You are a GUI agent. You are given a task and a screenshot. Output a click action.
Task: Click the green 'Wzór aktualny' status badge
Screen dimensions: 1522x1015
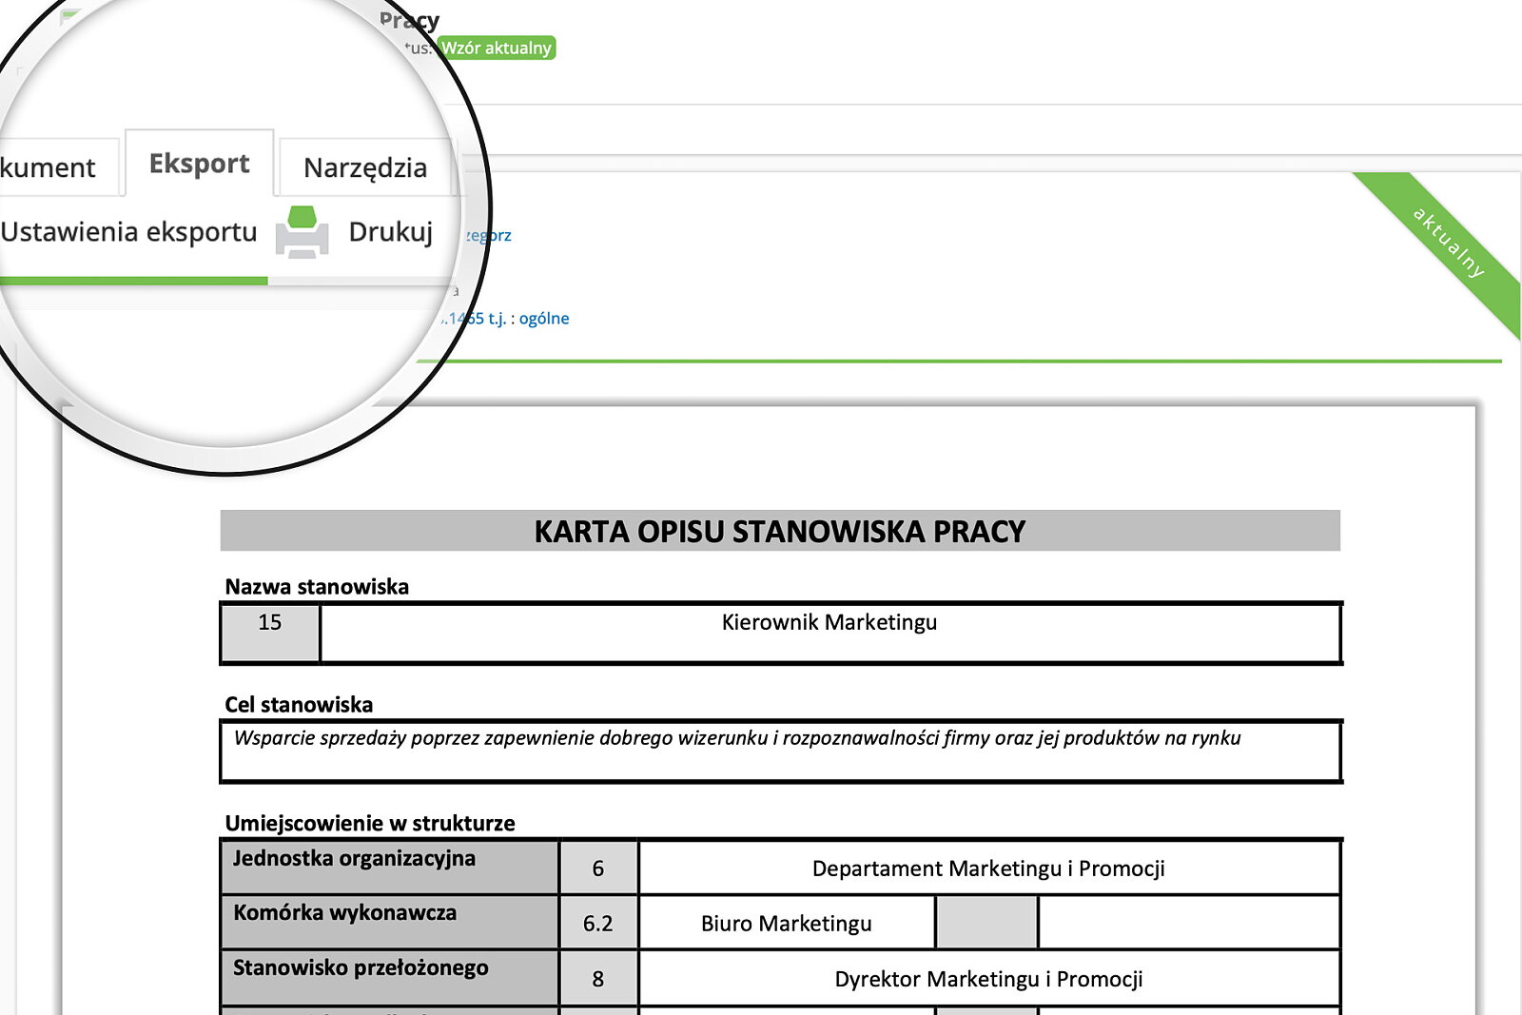[x=497, y=48]
